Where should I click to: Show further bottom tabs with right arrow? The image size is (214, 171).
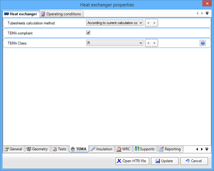tap(202, 149)
